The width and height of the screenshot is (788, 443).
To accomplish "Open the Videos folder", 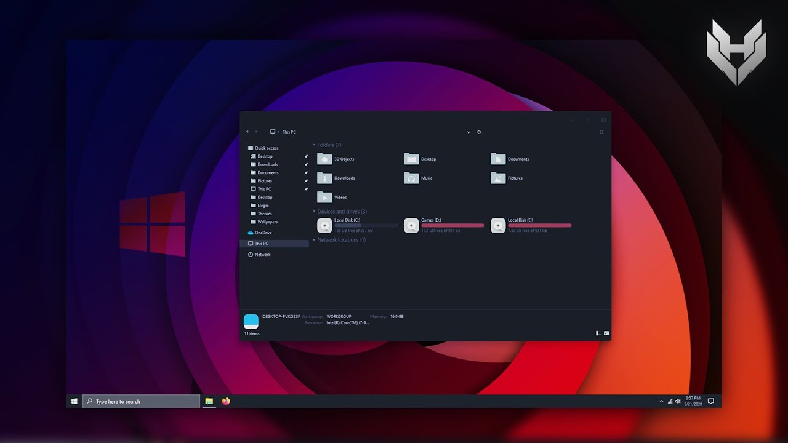I will pyautogui.click(x=332, y=197).
